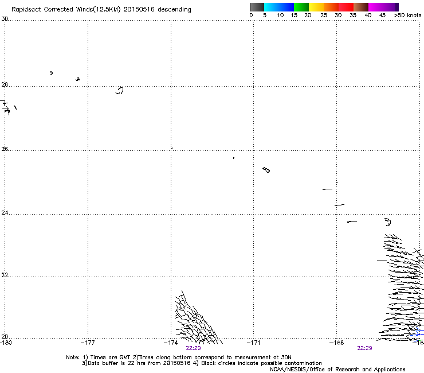Image resolution: width=424 pixels, height=373 pixels.
Task: Click the island outline near 23.8N -166
Action: 388,222
